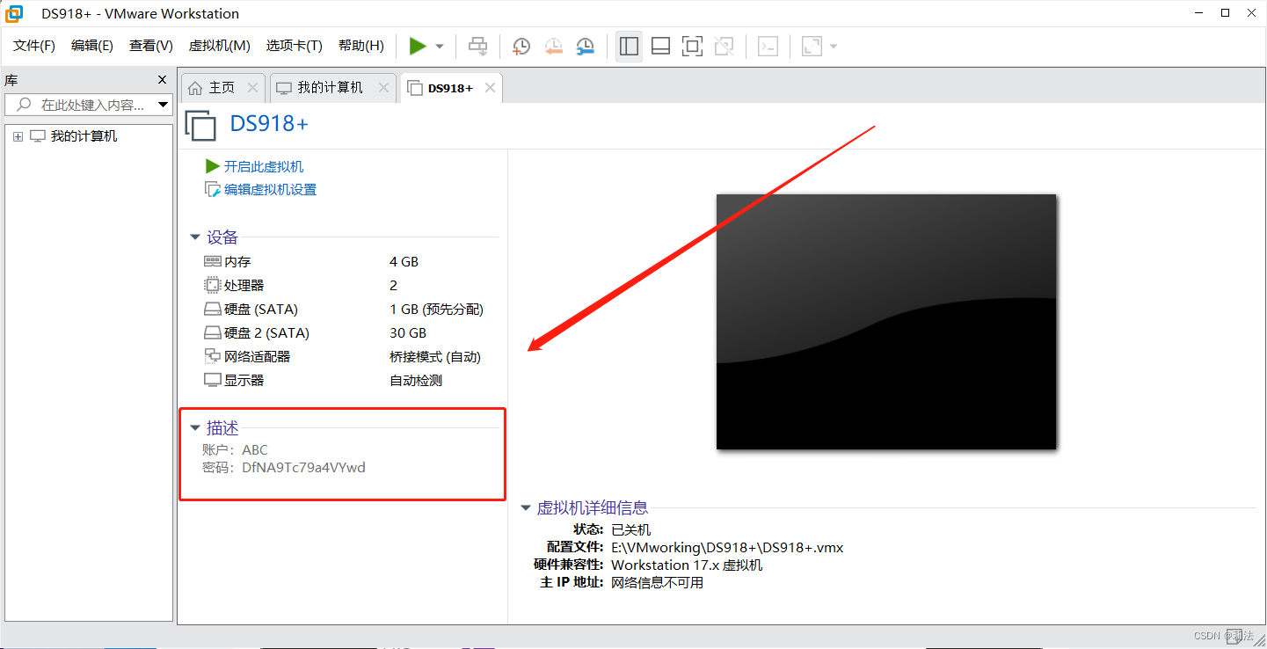
Task: Open the 文件(F) menu
Action: [x=34, y=46]
